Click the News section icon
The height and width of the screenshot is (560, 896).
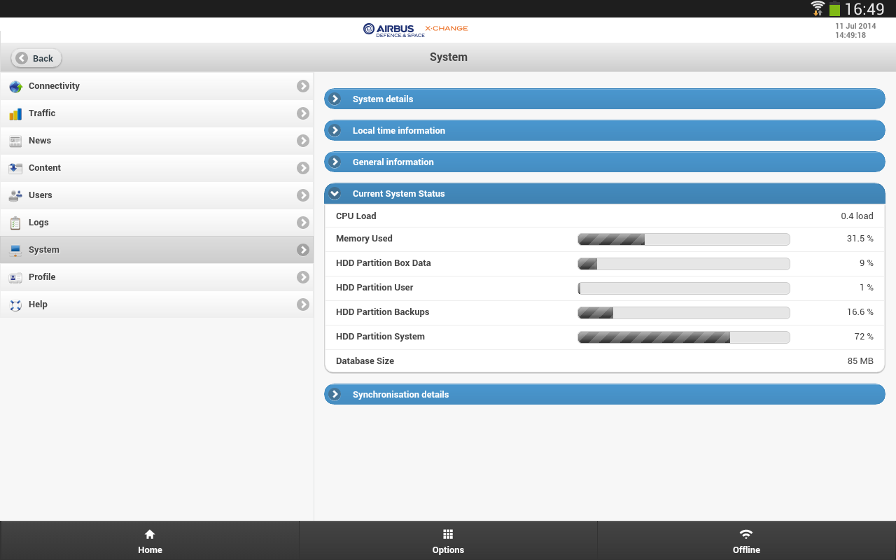click(x=15, y=140)
